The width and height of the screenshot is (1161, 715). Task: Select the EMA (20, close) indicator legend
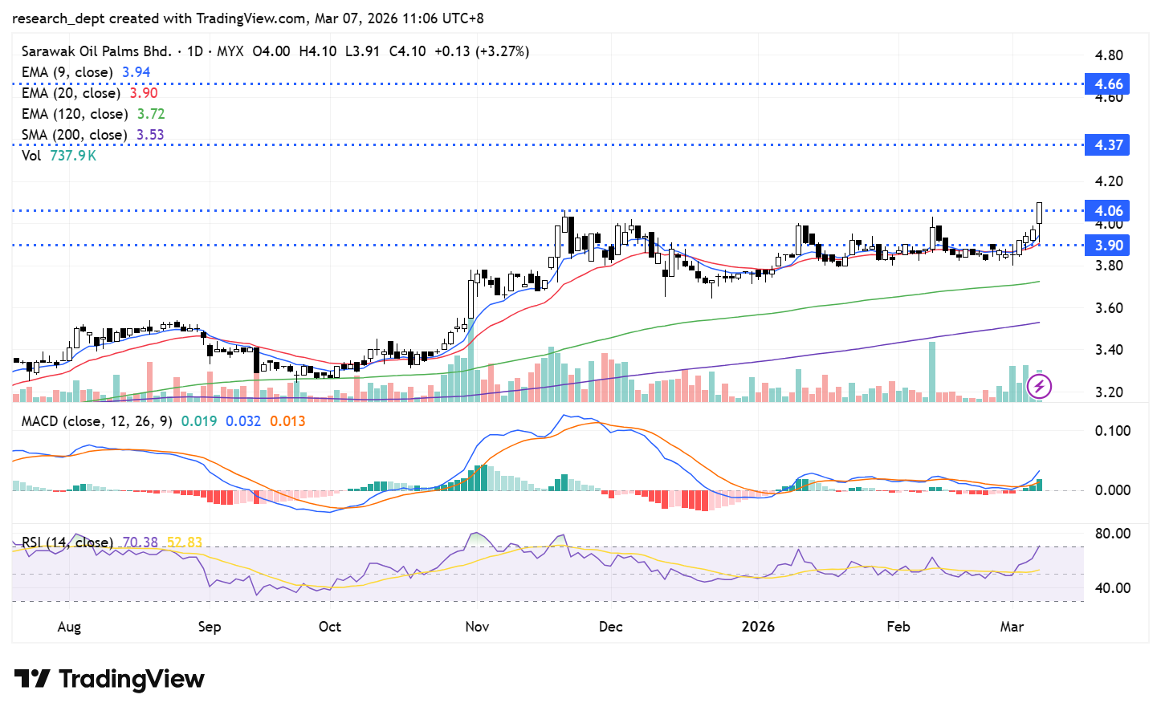(x=71, y=93)
